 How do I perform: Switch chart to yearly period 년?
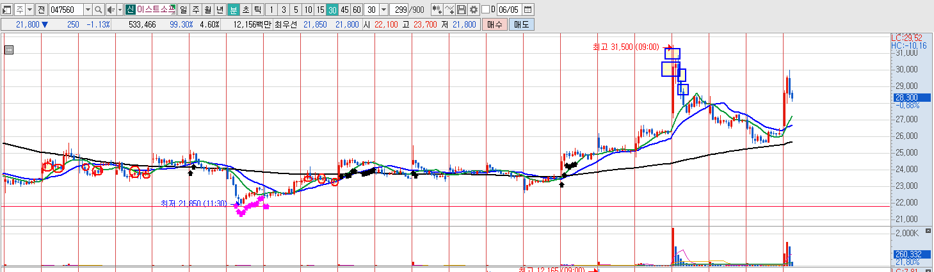(220, 10)
